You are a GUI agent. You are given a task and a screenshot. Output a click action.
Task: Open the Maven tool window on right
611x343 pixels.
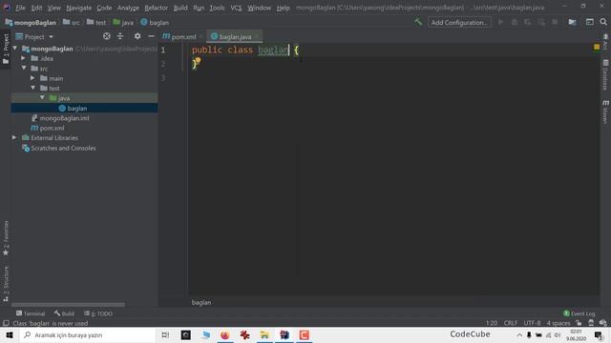pyautogui.click(x=605, y=112)
